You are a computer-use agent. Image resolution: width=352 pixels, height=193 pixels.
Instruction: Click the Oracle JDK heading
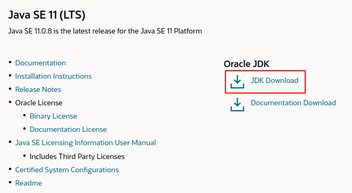pos(246,64)
